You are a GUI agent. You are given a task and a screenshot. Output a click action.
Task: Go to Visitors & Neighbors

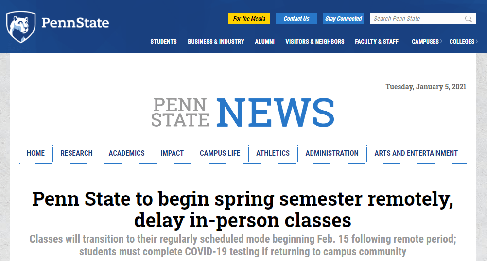point(314,42)
